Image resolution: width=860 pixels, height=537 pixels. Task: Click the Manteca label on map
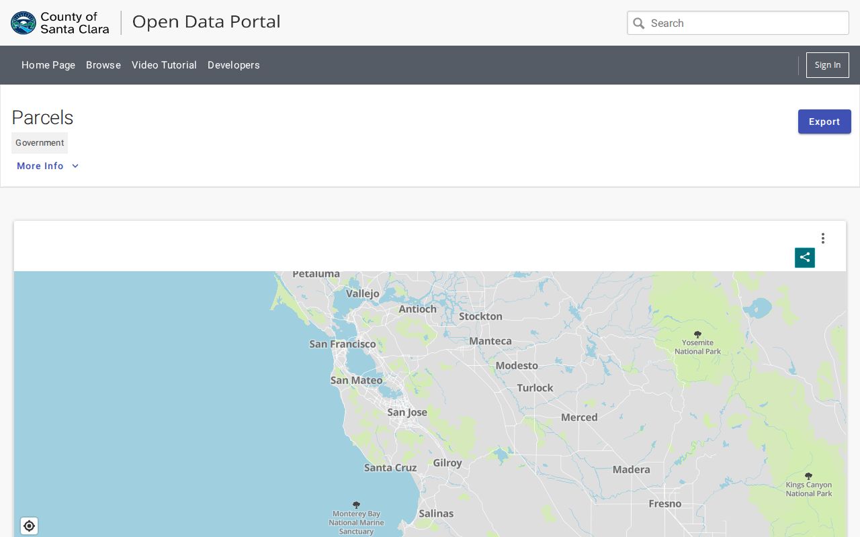click(490, 341)
